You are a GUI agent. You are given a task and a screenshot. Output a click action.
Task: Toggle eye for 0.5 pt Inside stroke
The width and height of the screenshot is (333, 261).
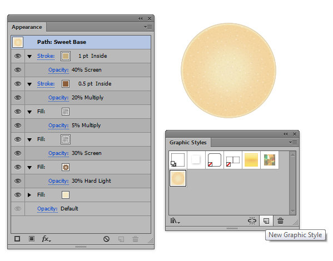pyautogui.click(x=18, y=84)
